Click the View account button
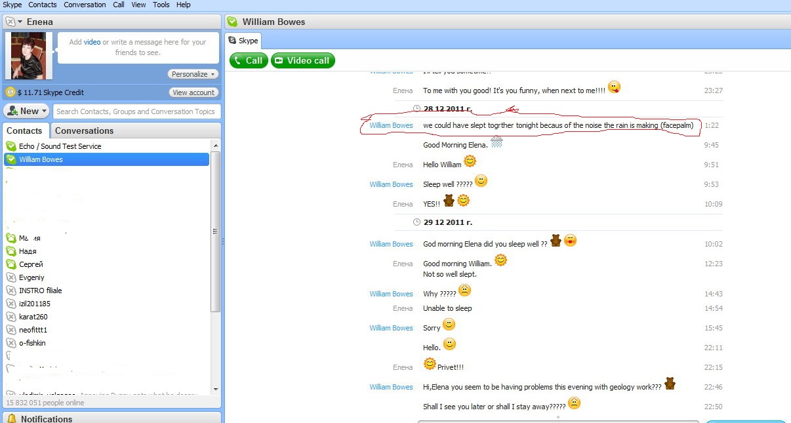Screen dimensions: 791x423 click(x=193, y=92)
